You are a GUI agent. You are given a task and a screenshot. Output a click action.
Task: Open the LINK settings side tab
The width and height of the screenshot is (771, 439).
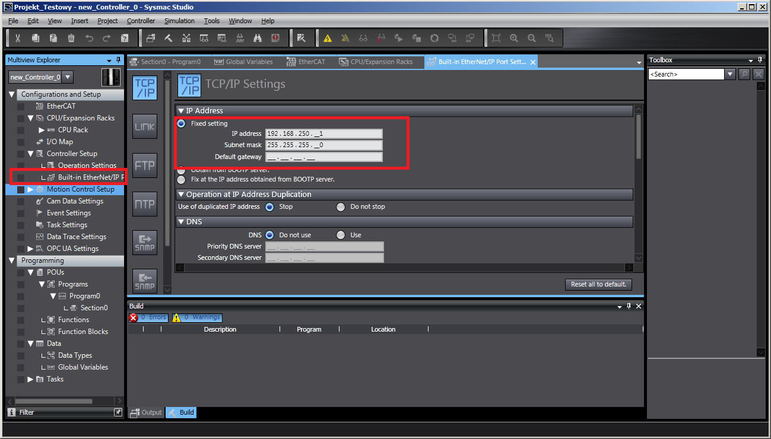145,127
